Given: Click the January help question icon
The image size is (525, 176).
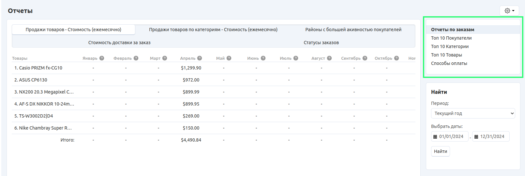Looking at the screenshot, I should (102, 58).
